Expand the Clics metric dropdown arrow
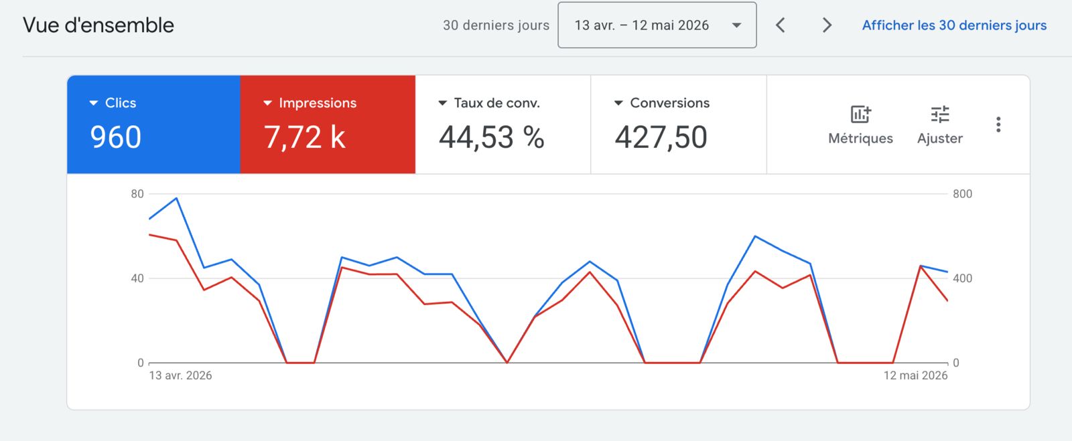Viewport: 1072px width, 441px height. click(94, 103)
